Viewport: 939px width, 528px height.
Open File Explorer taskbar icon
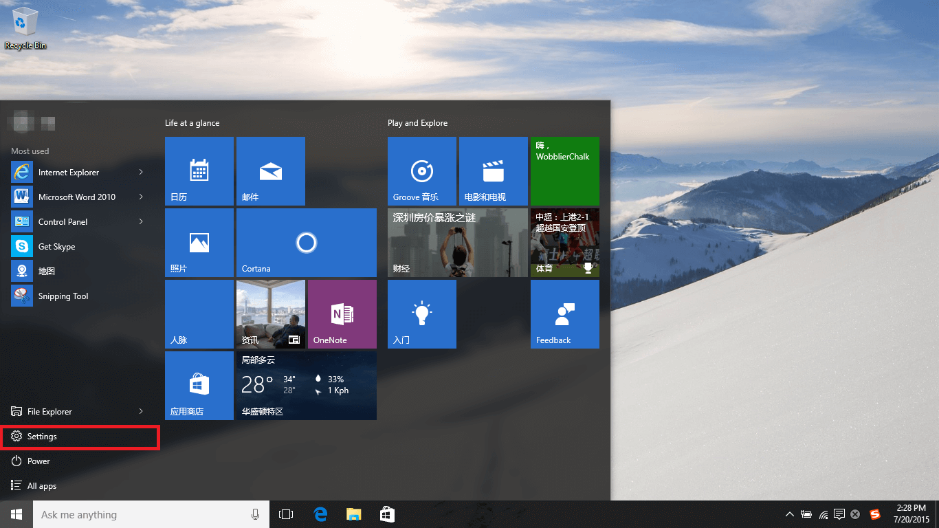353,514
